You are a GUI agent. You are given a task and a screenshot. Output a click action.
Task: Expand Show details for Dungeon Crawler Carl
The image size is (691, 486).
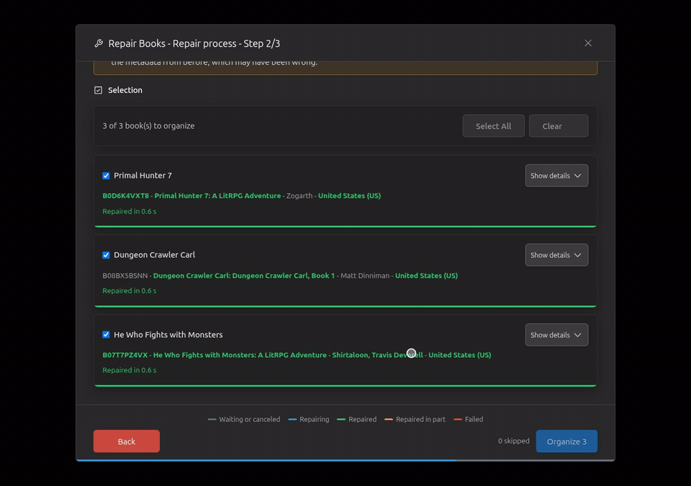coord(556,255)
